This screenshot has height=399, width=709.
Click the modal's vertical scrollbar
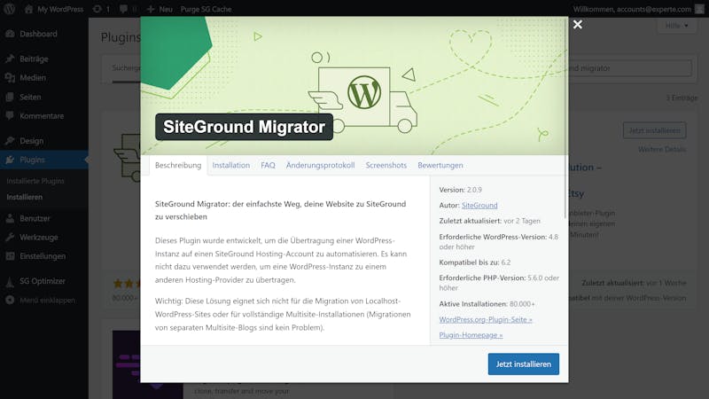[565, 118]
